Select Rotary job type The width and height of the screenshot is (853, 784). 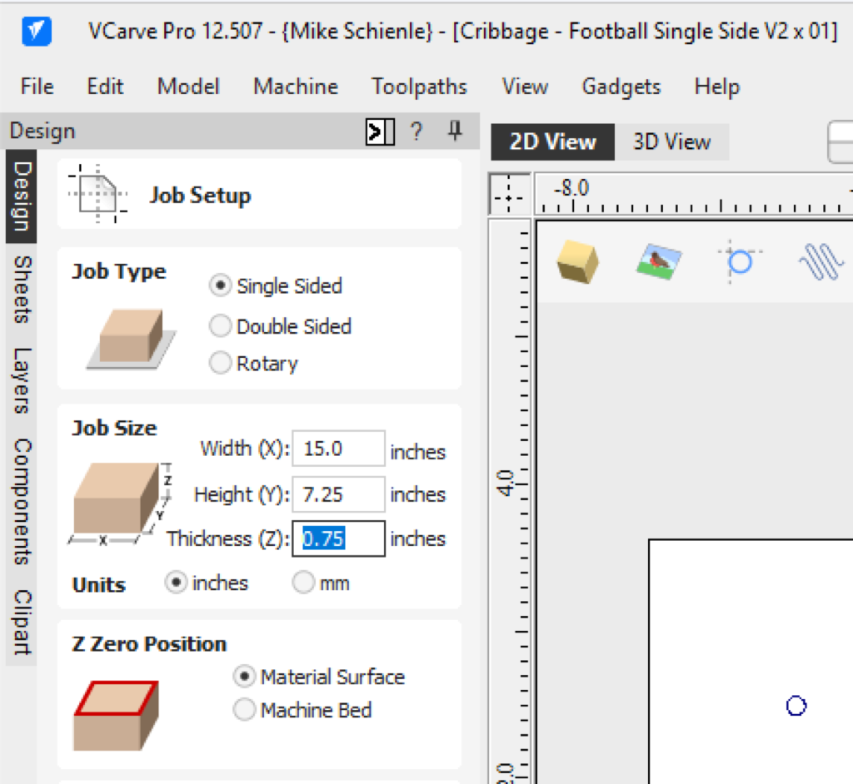(x=254, y=363)
